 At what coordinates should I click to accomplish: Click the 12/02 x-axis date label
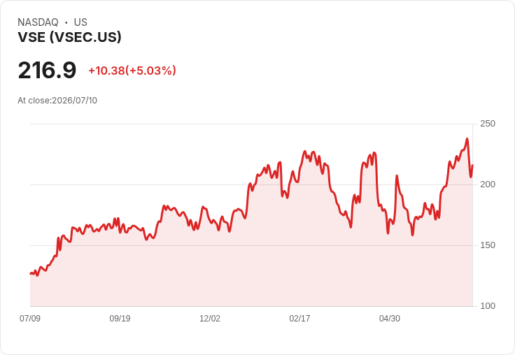[x=210, y=319]
